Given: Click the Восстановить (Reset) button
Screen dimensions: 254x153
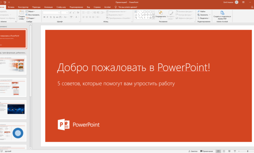Looking at the screenshot, I should [33, 15].
